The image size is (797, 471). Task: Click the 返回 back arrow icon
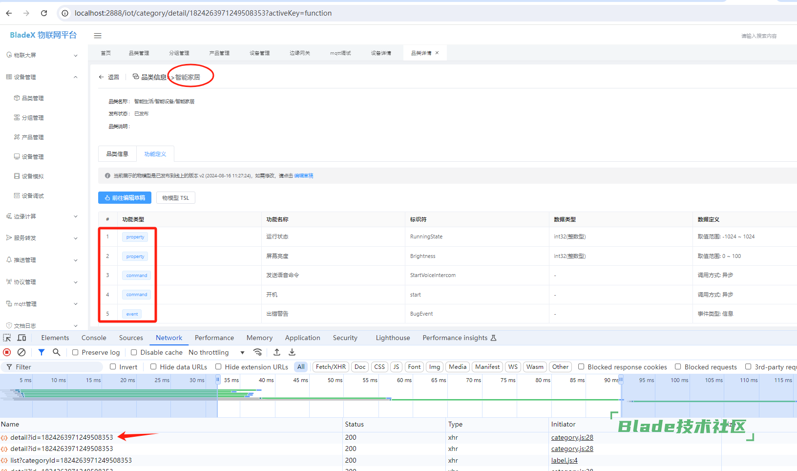101,77
